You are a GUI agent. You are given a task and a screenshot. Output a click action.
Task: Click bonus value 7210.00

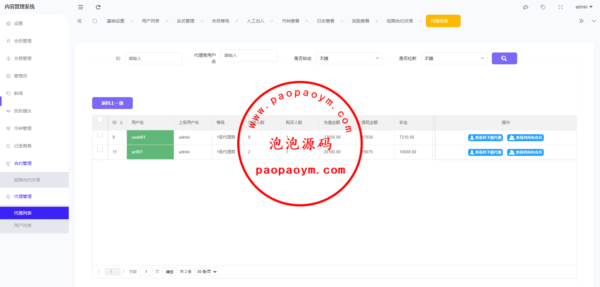407,137
